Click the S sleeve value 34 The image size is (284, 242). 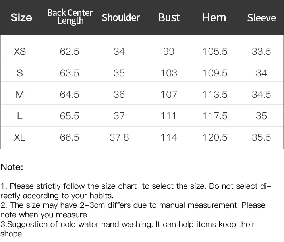click(x=261, y=73)
